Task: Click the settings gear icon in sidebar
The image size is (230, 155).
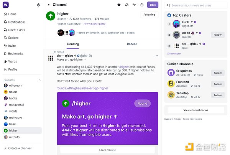Action: 39,5
